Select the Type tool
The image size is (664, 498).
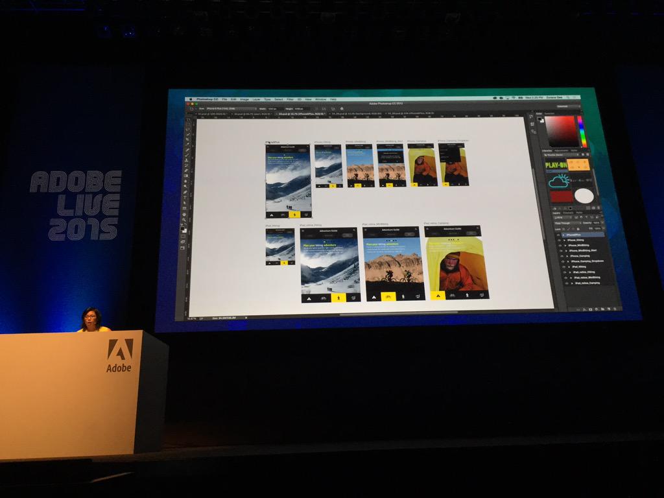[185, 197]
